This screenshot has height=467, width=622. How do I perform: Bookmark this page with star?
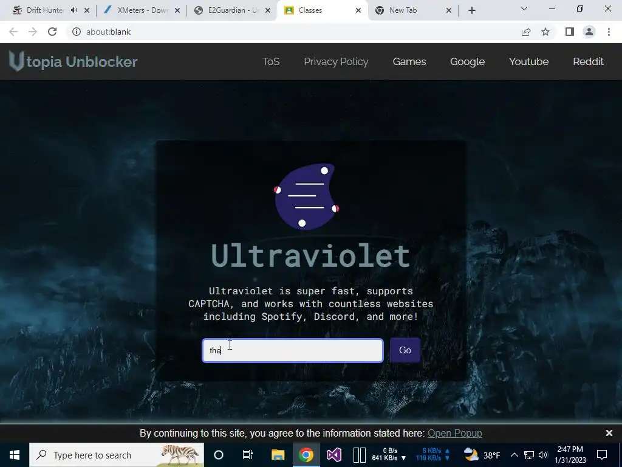[x=545, y=32]
